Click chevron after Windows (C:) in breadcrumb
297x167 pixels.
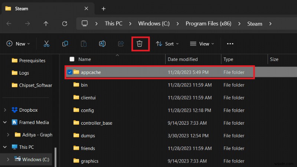point(178,24)
